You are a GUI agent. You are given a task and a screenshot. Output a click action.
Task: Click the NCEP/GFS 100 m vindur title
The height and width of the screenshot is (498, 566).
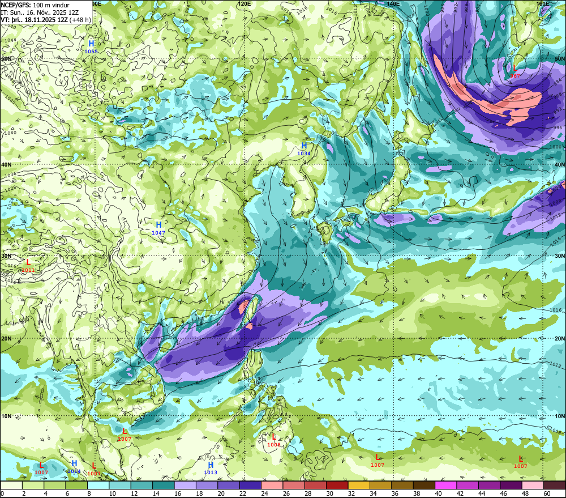tap(35, 5)
